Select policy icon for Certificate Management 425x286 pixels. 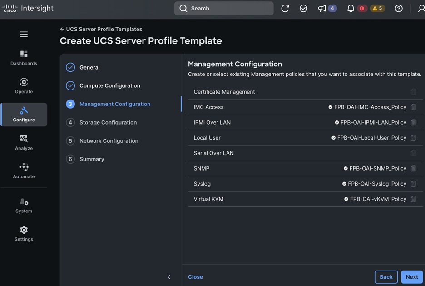[413, 92]
